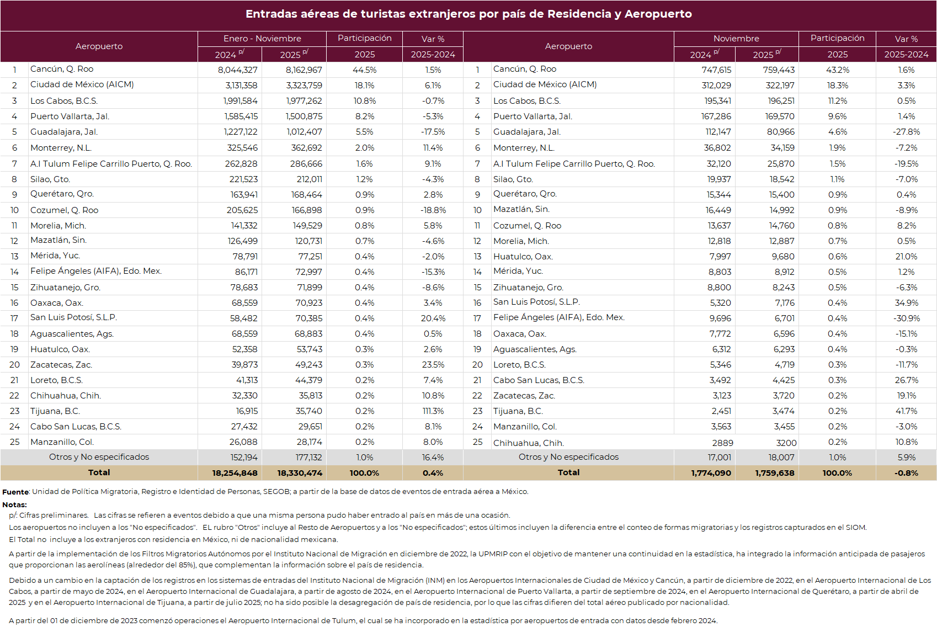Click Guadalajara's -27.8% November variation
Viewport: 937px width, 627px height.
coord(906,132)
